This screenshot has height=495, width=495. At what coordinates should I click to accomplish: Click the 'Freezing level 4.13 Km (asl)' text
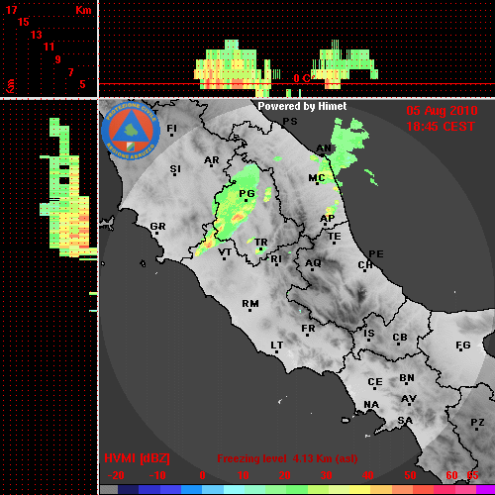[x=287, y=458]
